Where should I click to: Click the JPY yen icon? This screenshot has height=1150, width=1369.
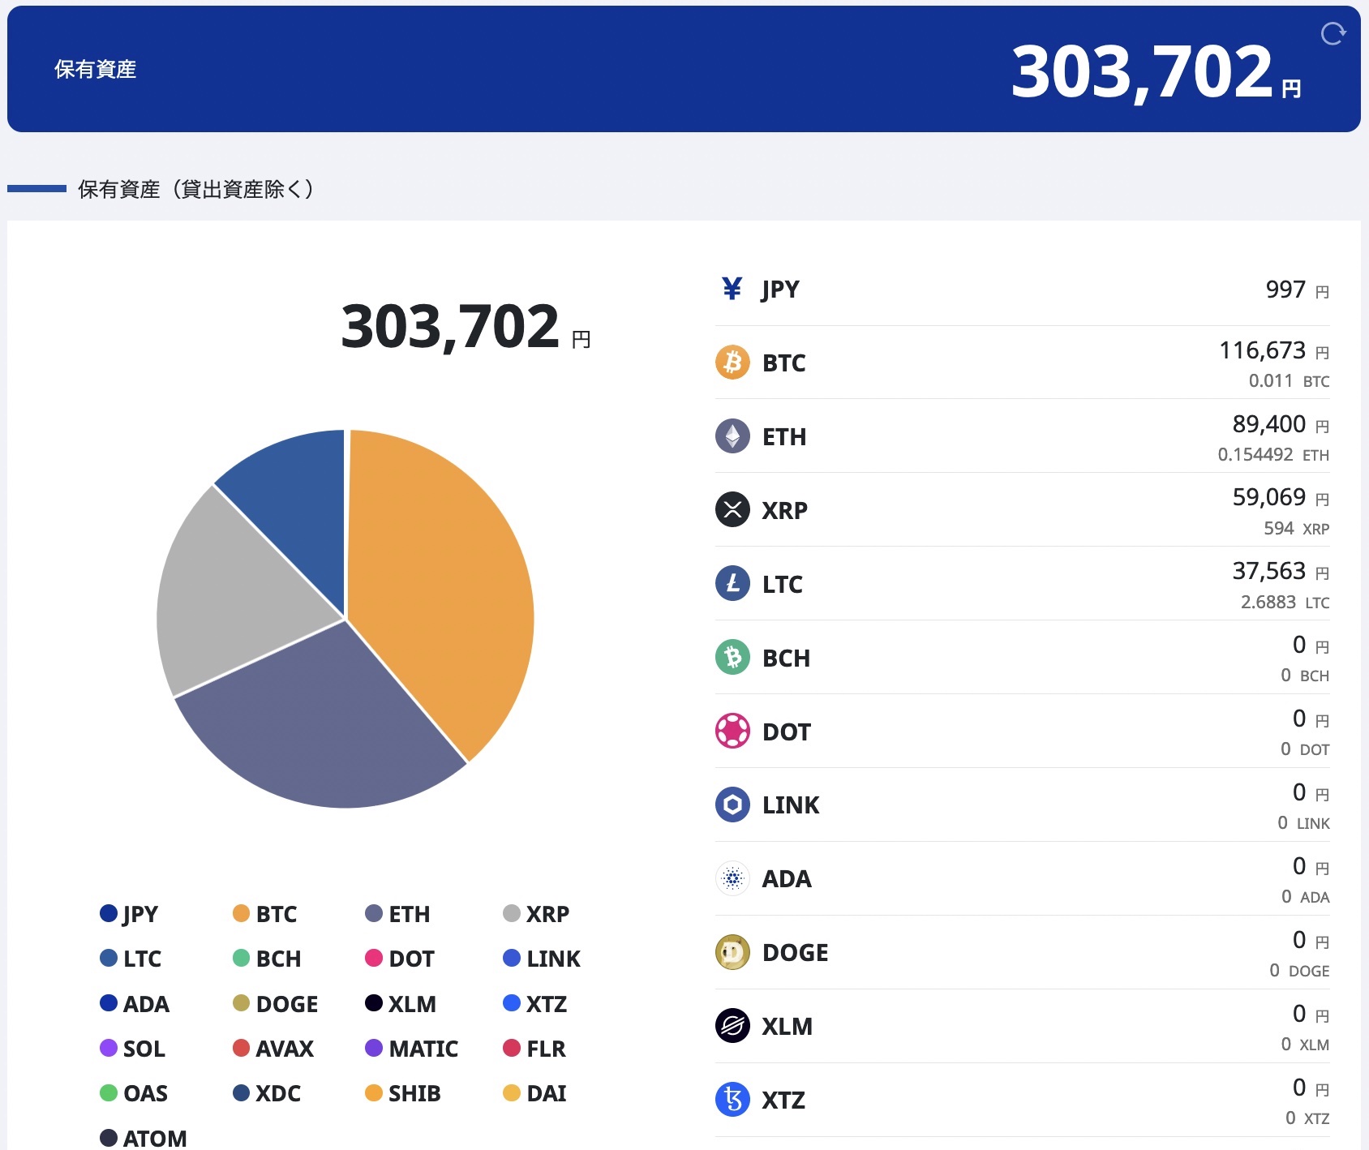[732, 289]
